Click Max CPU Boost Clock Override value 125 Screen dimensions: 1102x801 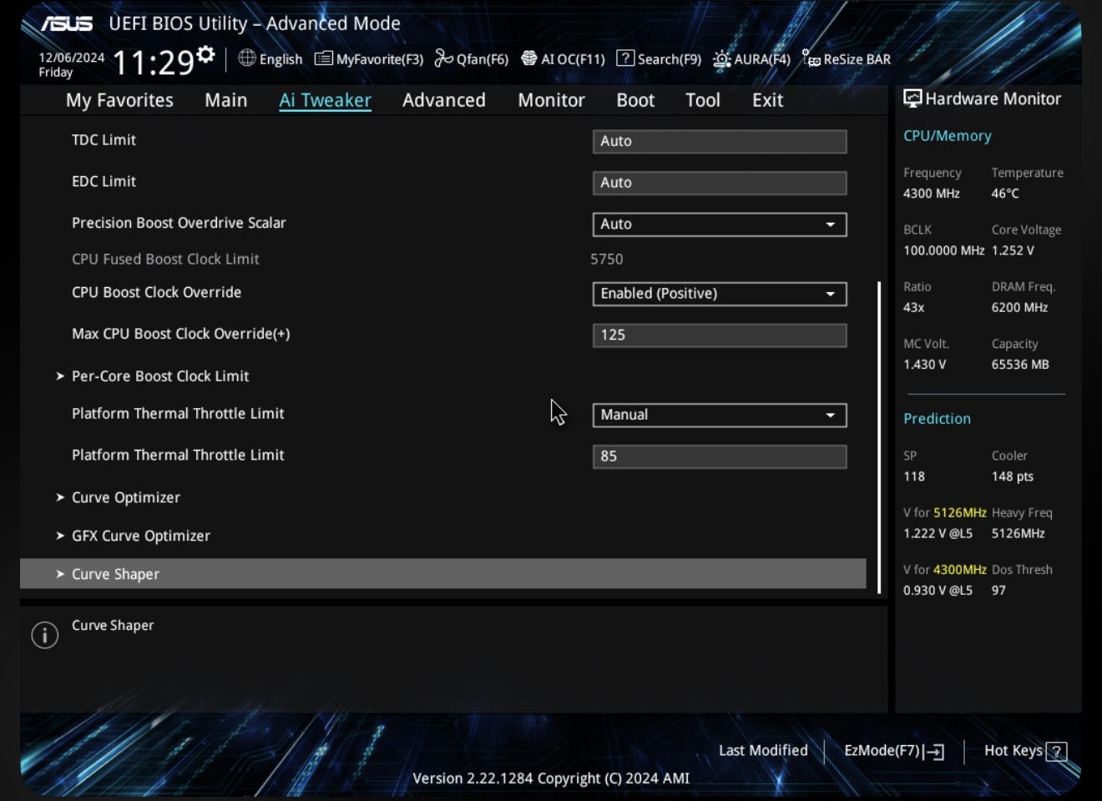coord(720,335)
